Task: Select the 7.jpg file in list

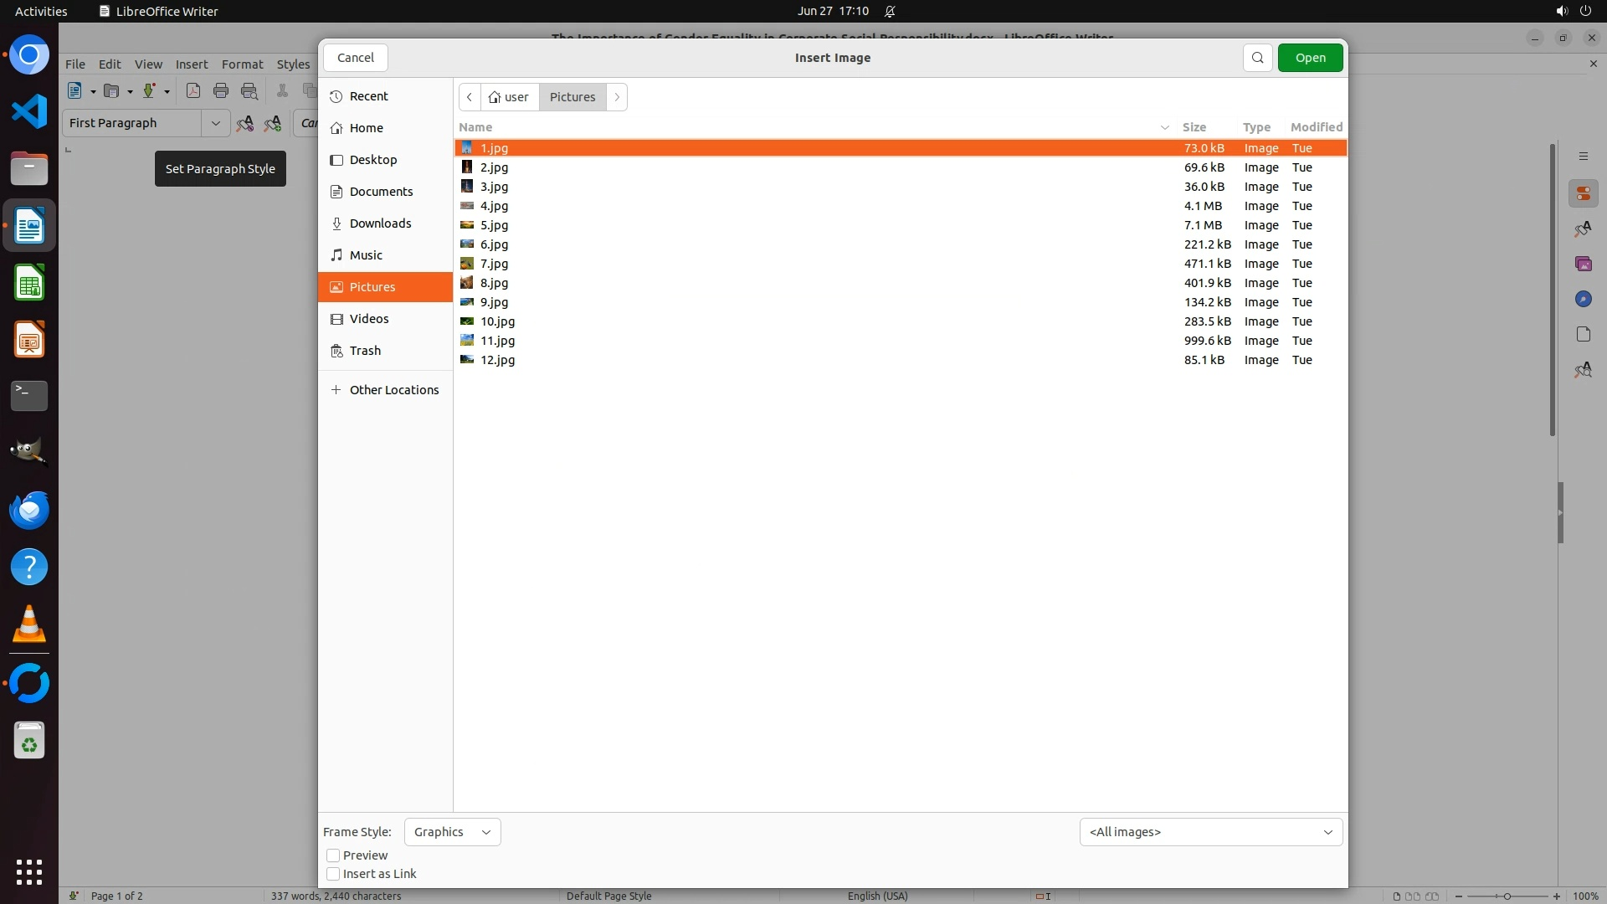Action: pos(494,264)
